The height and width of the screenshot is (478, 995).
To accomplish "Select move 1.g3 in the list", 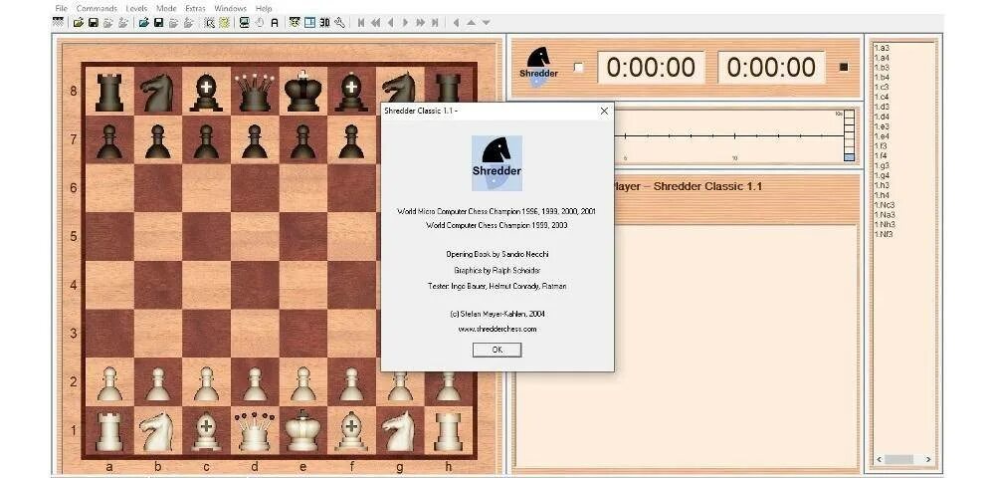I will (882, 165).
